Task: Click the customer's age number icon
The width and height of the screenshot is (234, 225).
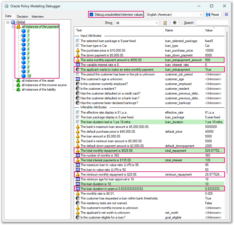Action: [78, 79]
